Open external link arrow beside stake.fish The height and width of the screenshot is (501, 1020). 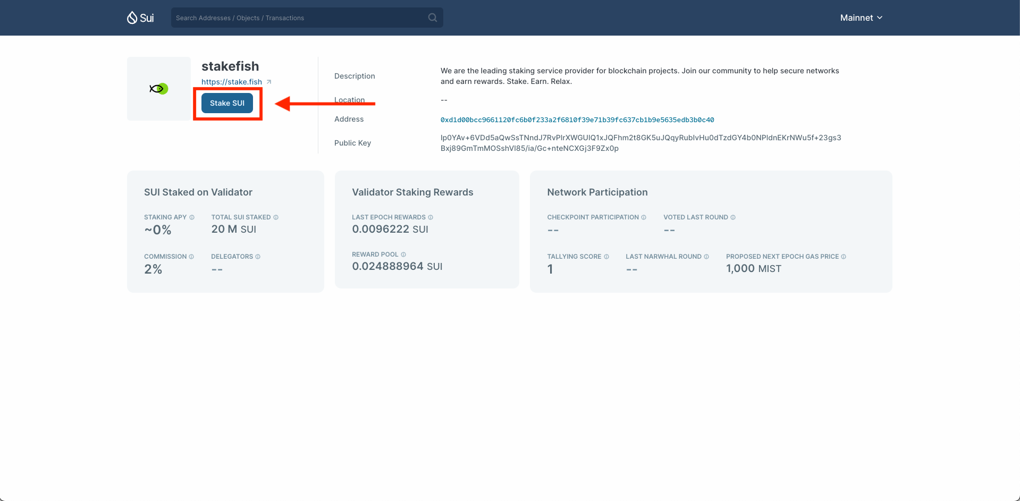tap(269, 82)
